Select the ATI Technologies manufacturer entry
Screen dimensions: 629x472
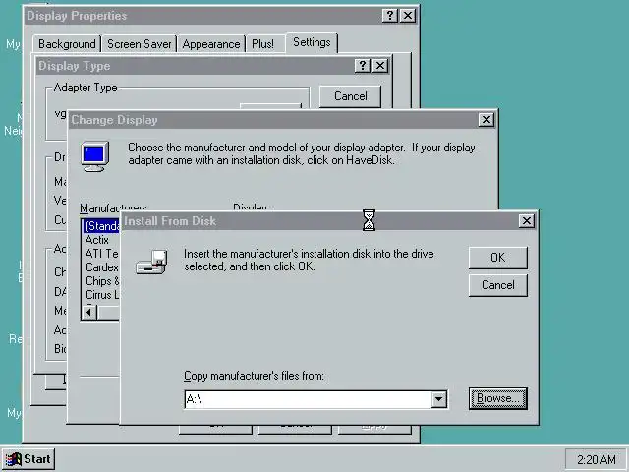coord(101,254)
